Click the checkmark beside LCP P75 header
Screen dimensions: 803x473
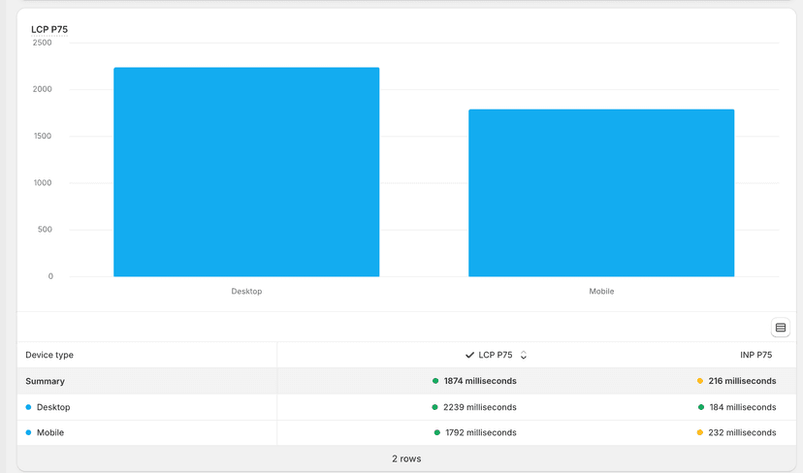(x=469, y=356)
